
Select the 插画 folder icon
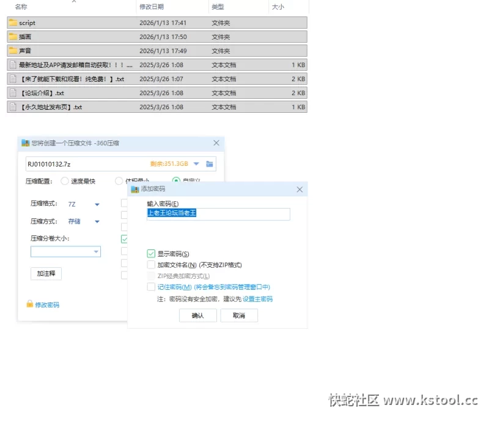tap(13, 37)
